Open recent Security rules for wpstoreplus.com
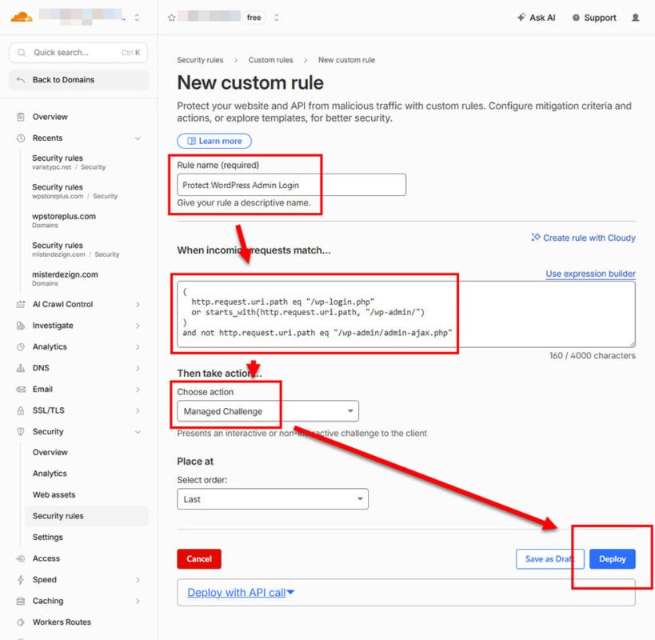The width and height of the screenshot is (655, 640). pos(74,191)
